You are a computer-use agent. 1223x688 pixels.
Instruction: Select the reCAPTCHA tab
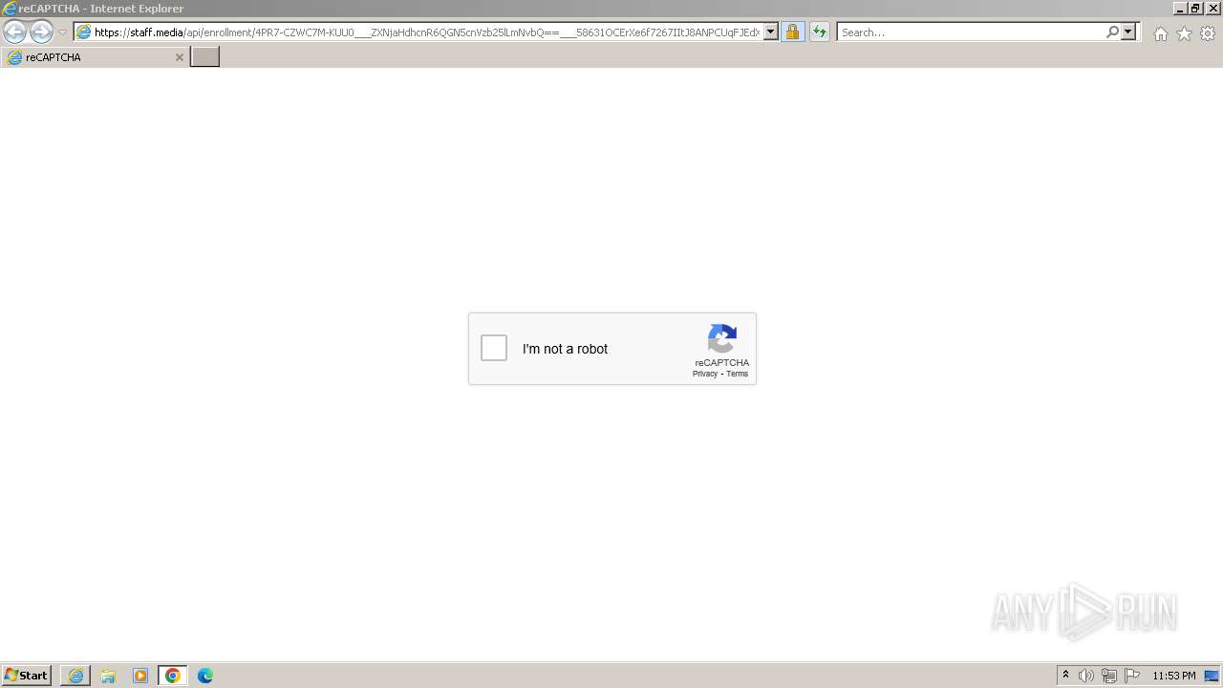click(95, 57)
